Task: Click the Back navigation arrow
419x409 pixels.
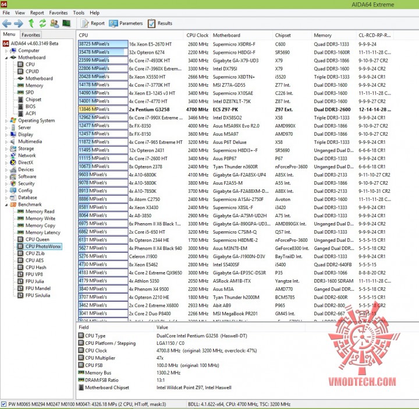Action: click(x=6, y=23)
